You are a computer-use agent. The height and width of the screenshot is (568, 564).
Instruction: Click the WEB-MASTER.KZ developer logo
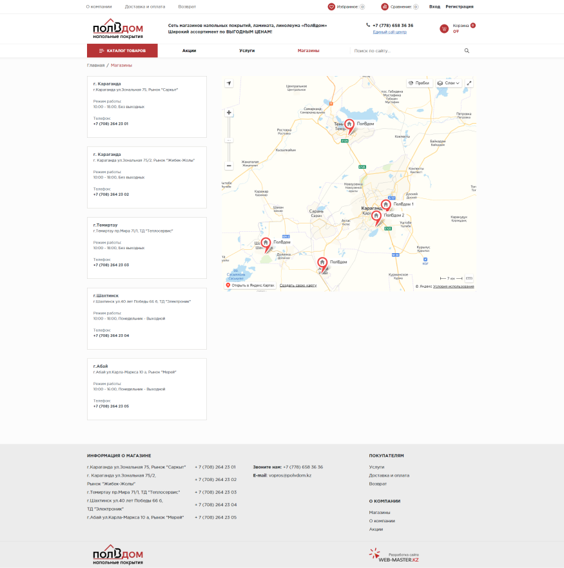(x=394, y=555)
